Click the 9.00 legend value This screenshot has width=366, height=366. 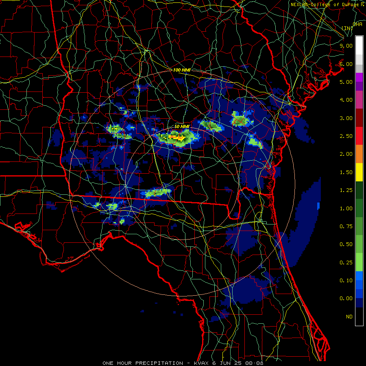coord(346,46)
